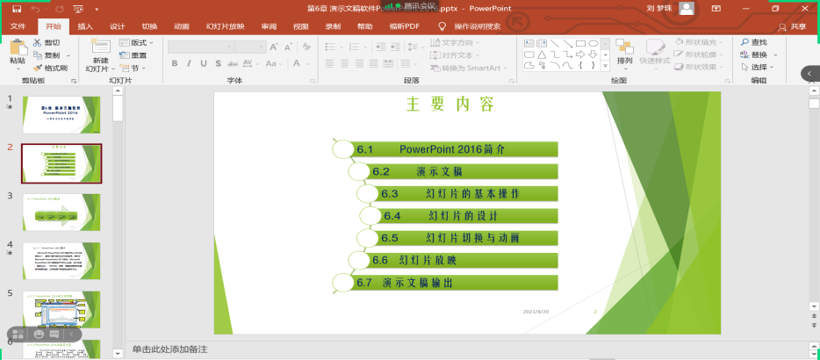Open the File (文件) tab

[x=18, y=26]
